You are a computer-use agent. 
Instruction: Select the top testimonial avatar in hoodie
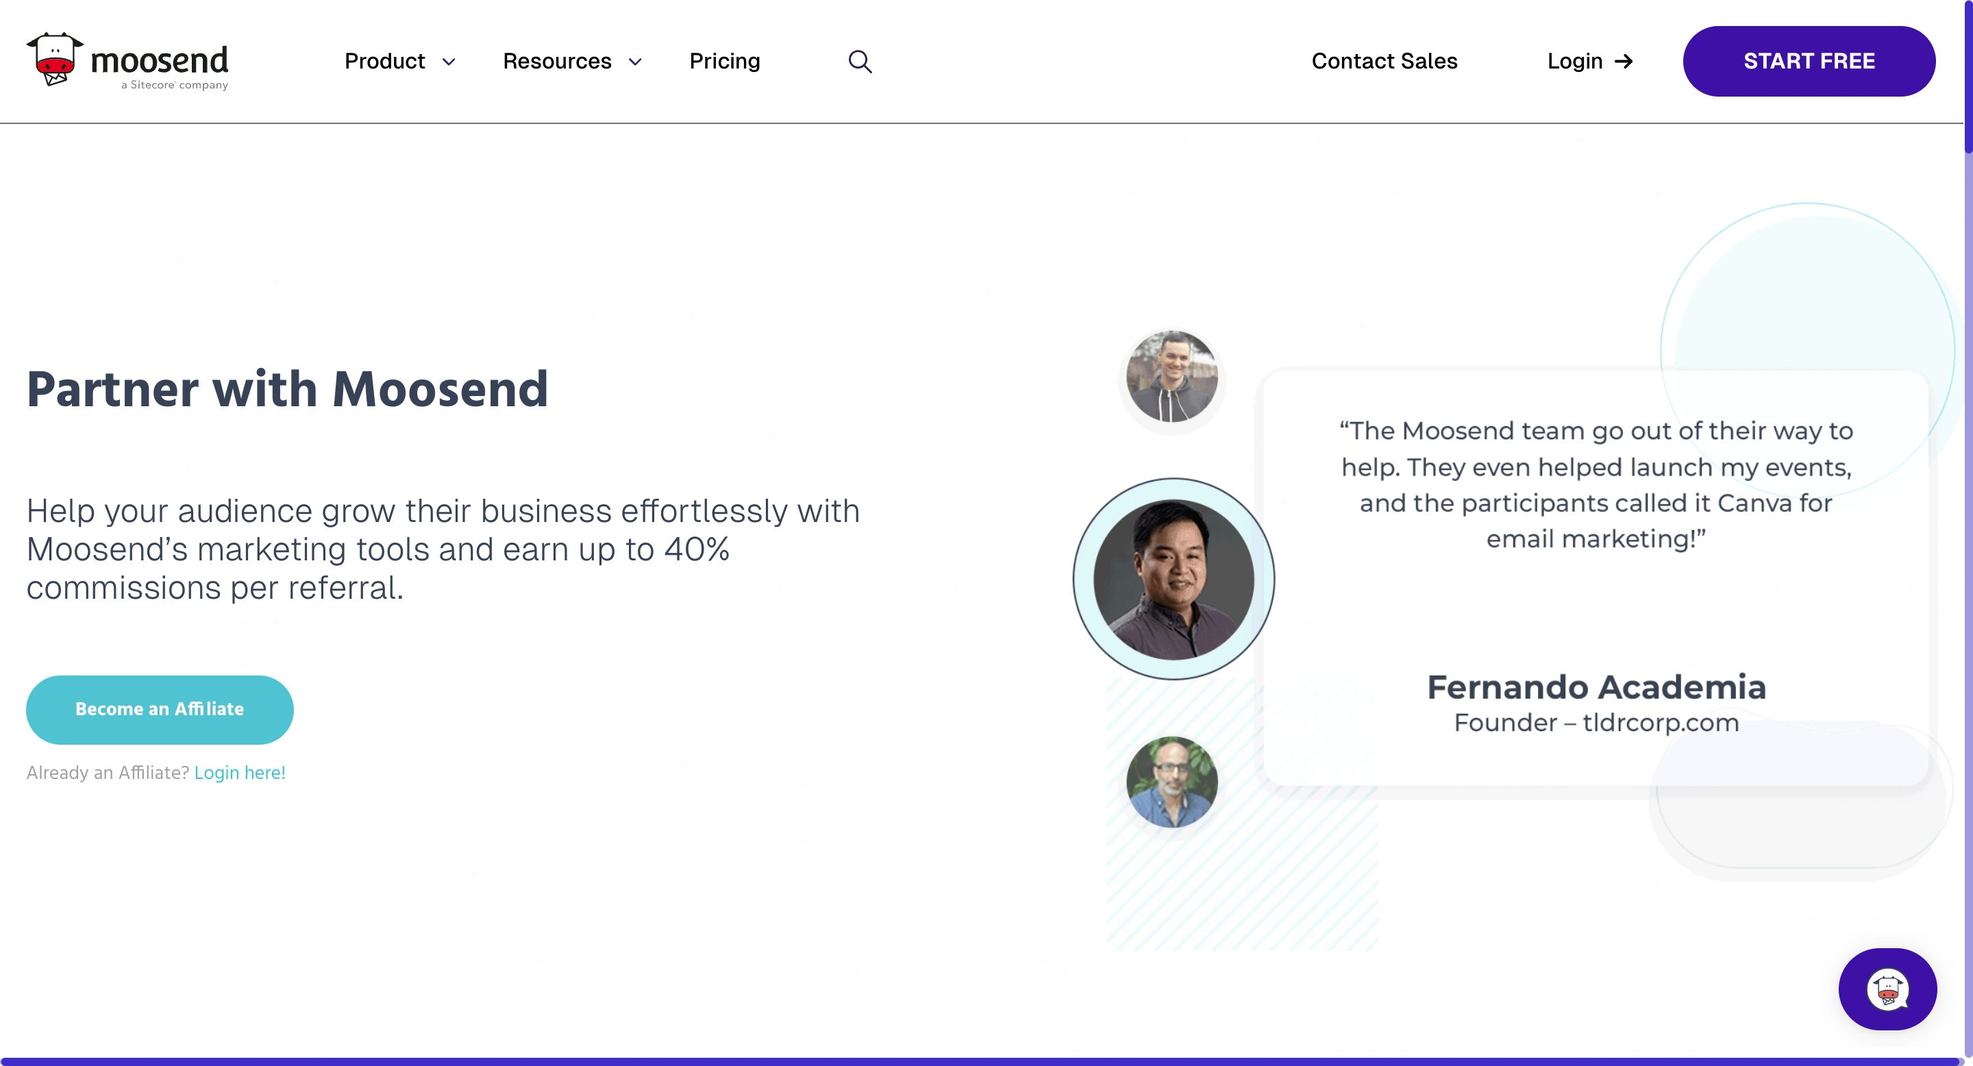(x=1172, y=376)
